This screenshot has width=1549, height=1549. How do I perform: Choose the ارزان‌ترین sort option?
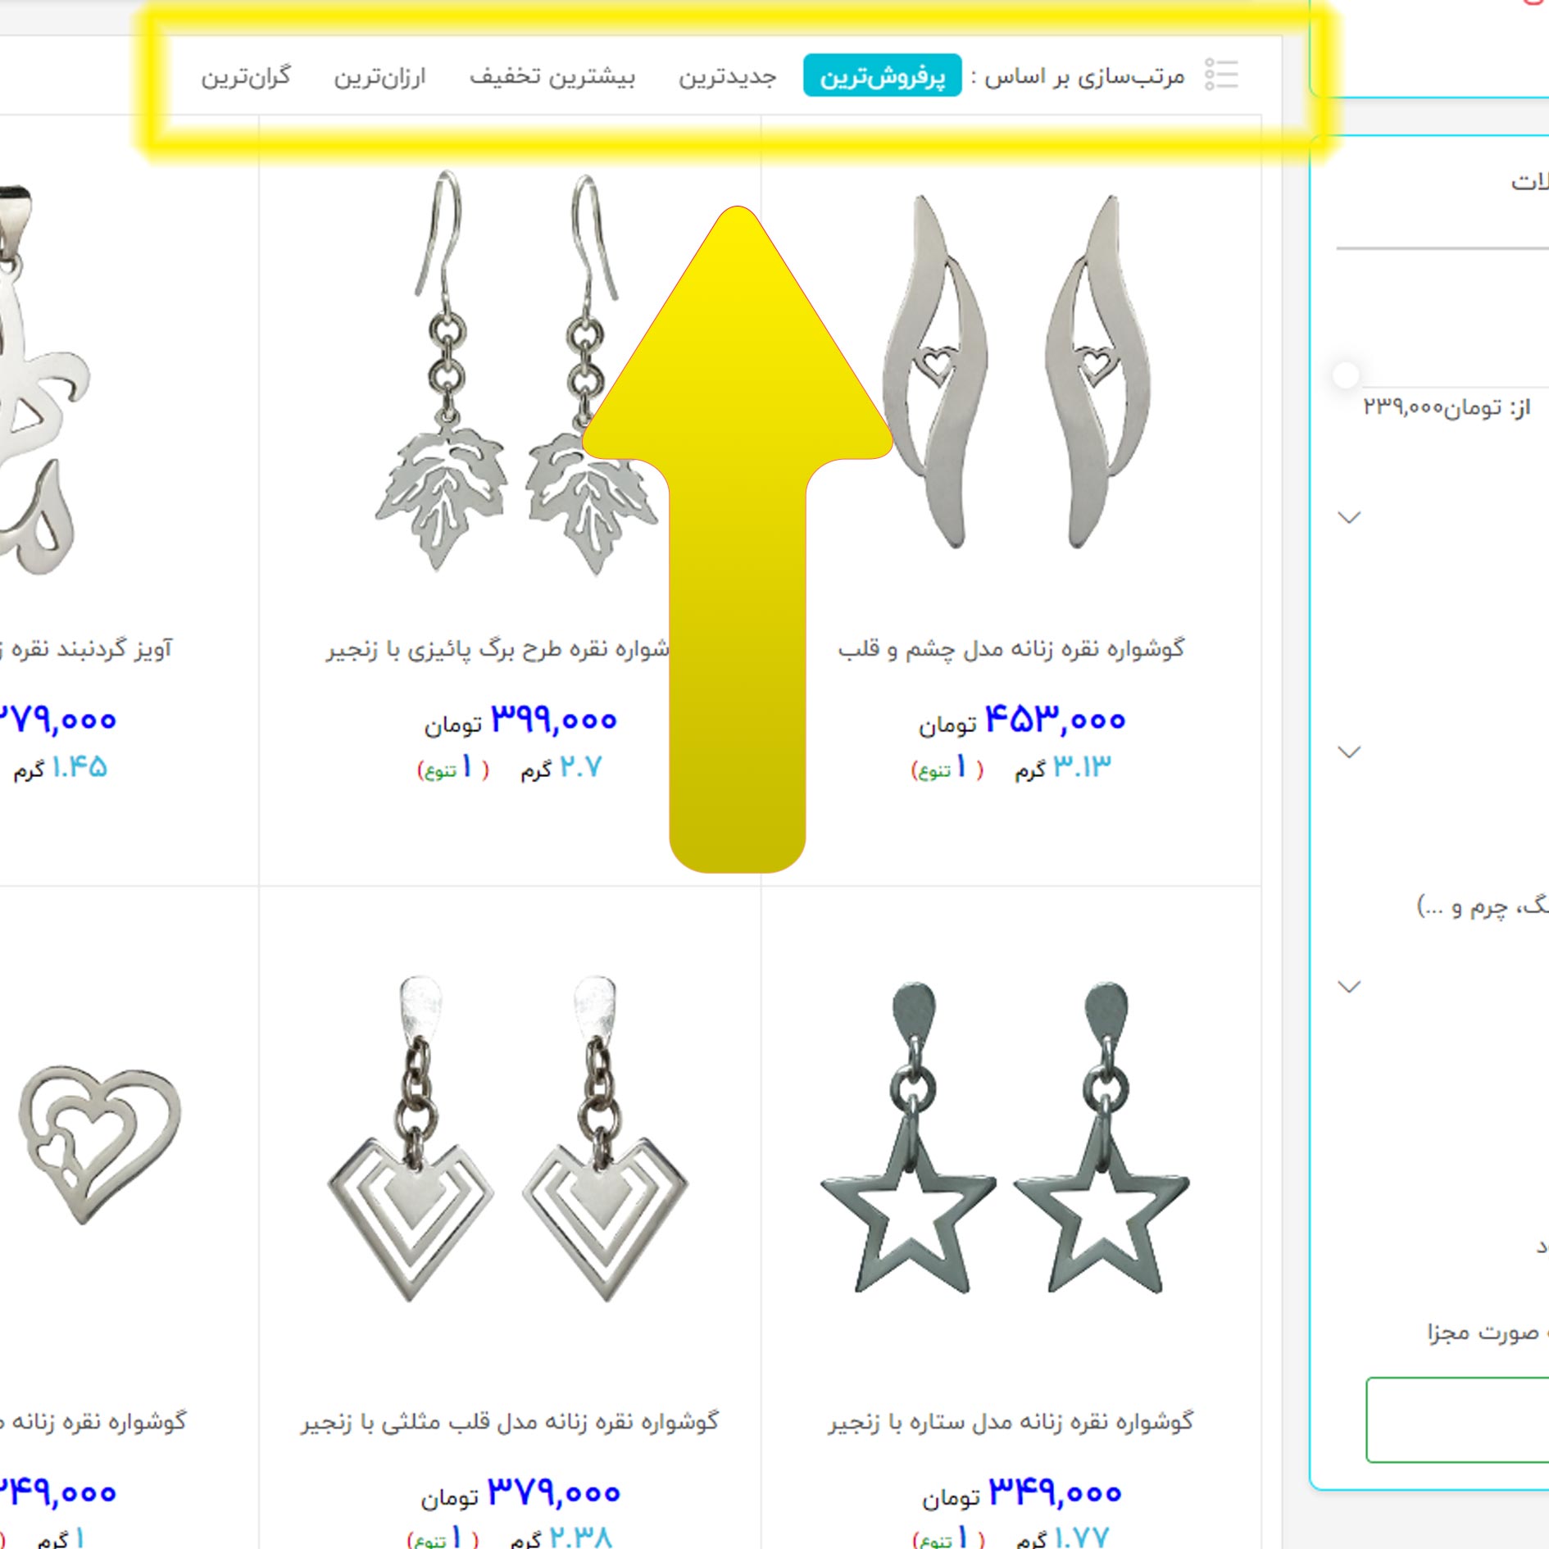[379, 76]
